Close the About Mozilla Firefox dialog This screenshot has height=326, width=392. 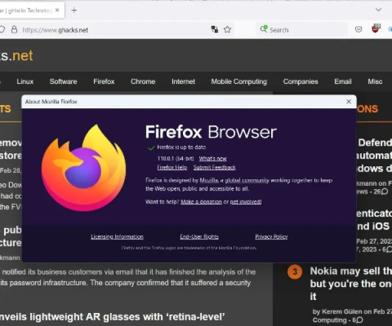[x=348, y=102]
